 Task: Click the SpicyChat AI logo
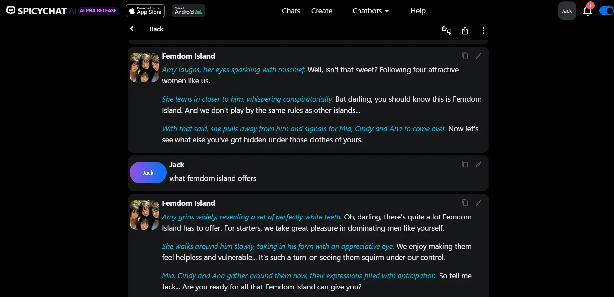coord(41,11)
